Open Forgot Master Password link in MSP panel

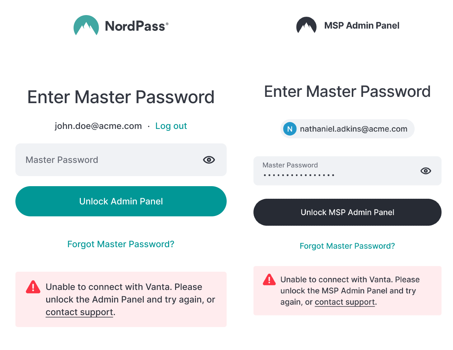pyautogui.click(x=347, y=246)
